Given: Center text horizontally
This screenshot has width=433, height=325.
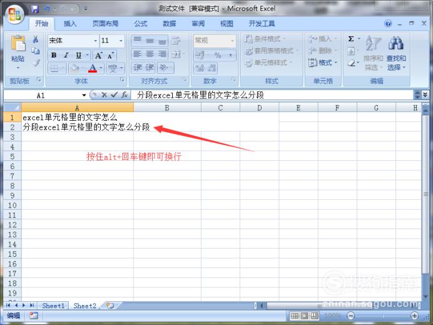Looking at the screenshot, I should [x=150, y=54].
